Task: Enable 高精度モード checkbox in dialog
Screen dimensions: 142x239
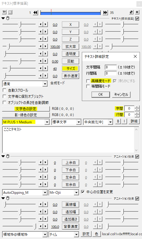Action: (88, 81)
